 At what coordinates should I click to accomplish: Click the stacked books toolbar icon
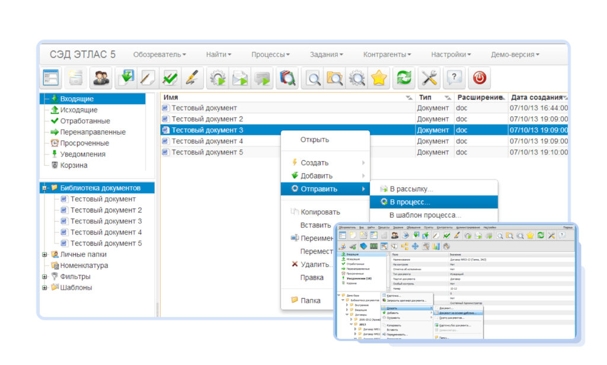(287, 78)
